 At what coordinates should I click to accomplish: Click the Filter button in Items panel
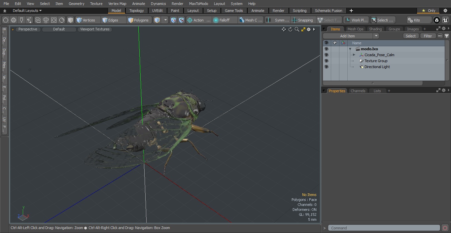tap(428, 36)
